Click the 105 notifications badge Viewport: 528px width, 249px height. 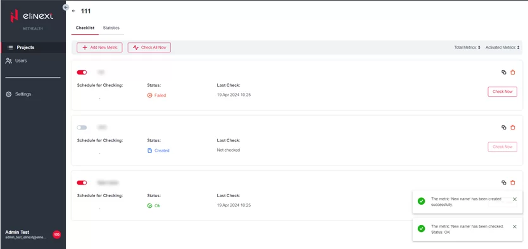point(56,234)
